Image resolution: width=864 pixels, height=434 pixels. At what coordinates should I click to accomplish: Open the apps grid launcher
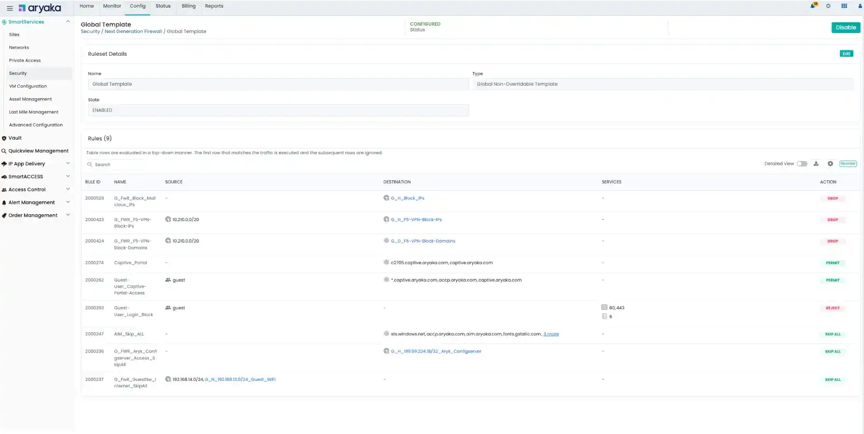(844, 6)
